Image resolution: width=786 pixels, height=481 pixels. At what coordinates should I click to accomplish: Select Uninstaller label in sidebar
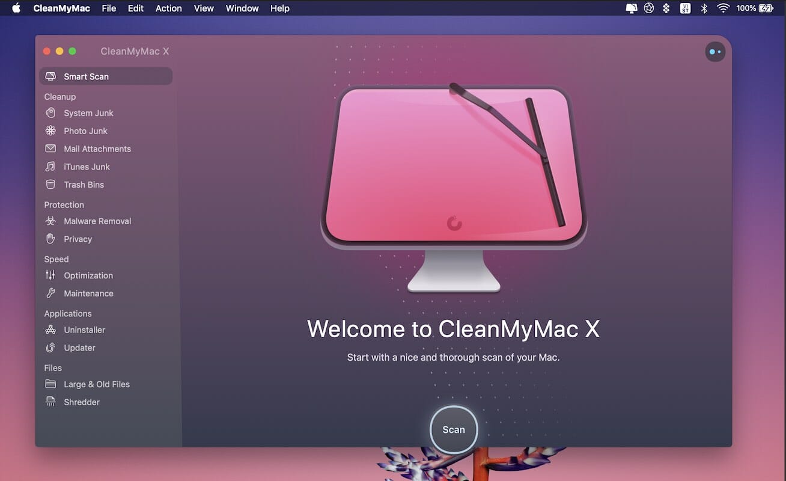coord(85,329)
